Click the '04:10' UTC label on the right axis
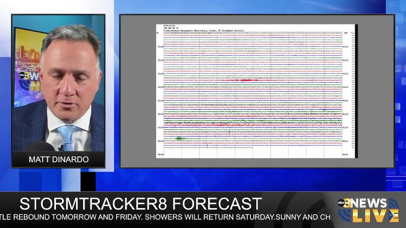 [345, 87]
